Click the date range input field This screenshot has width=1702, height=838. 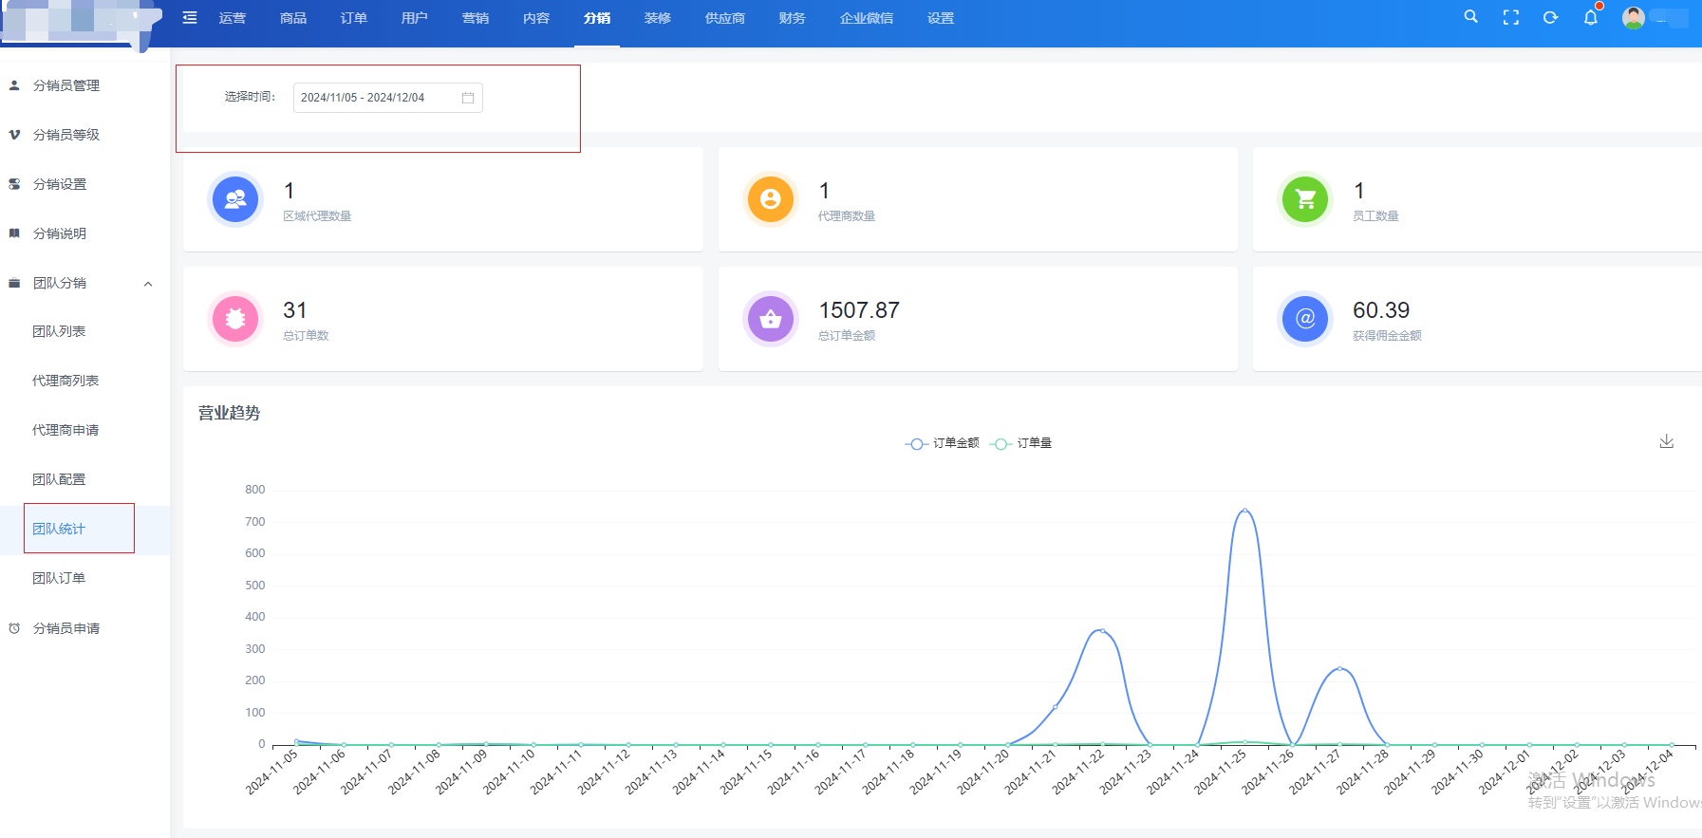click(387, 98)
